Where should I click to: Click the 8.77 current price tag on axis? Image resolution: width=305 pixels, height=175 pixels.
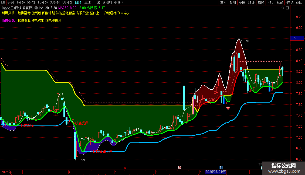tap(297, 38)
